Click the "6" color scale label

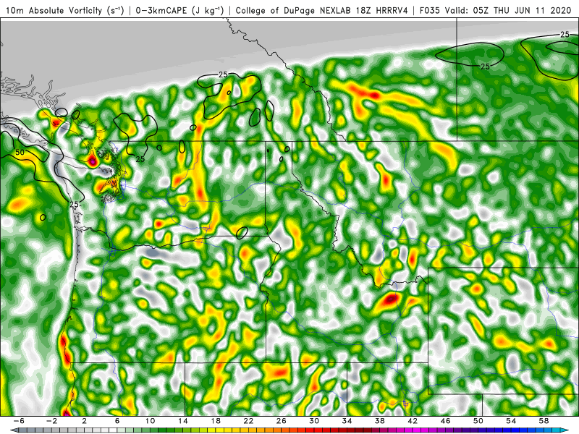pyautogui.click(x=117, y=421)
